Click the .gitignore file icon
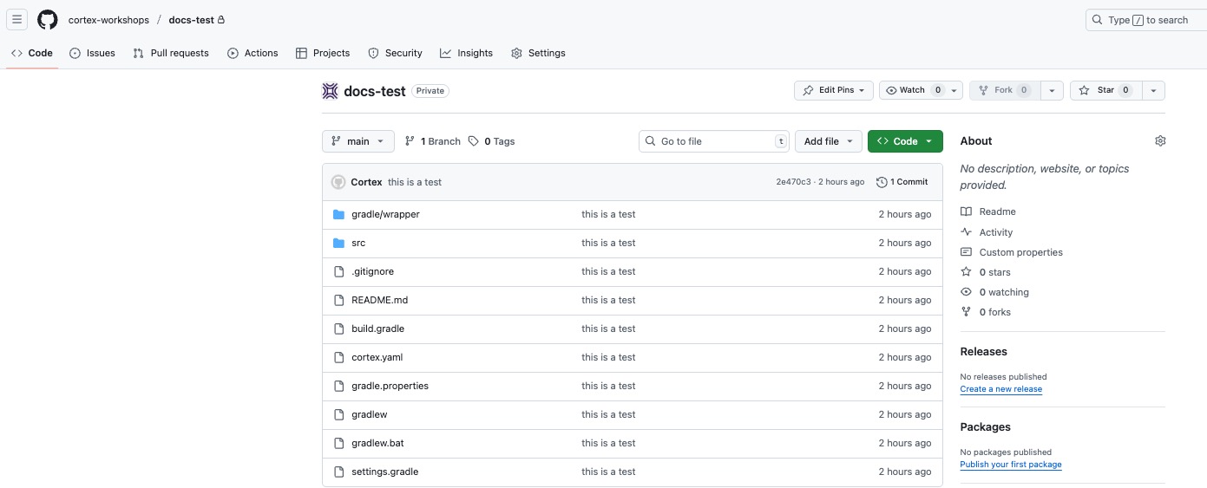Screen dimensions: 1207x488 339,271
